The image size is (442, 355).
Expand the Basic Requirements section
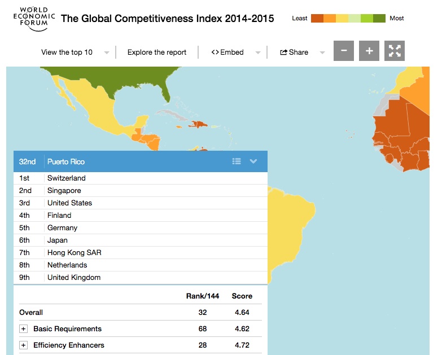(23, 328)
